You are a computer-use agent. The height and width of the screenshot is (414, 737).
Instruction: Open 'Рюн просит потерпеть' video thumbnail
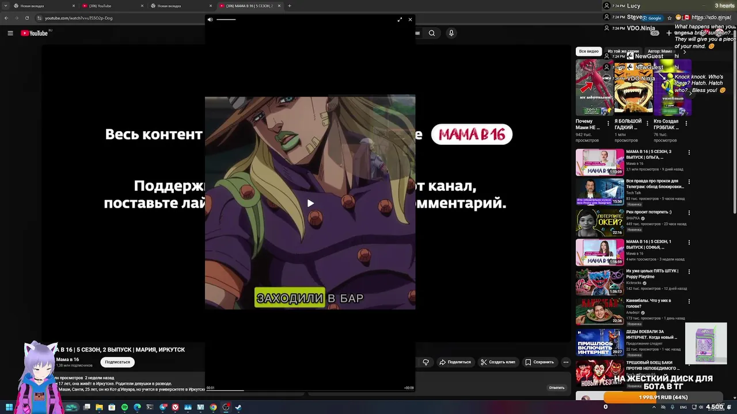pos(600,223)
